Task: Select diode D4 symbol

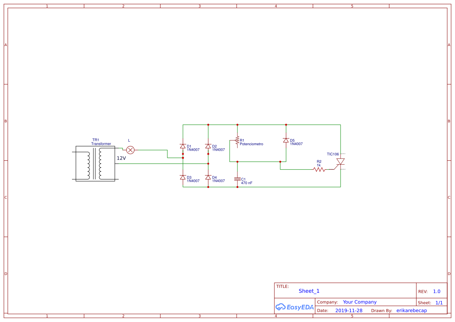Action: coord(208,178)
